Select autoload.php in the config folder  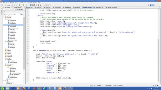click(13, 20)
